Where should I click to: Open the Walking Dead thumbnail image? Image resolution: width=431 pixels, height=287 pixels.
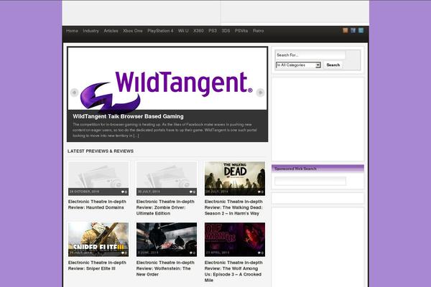235,178
